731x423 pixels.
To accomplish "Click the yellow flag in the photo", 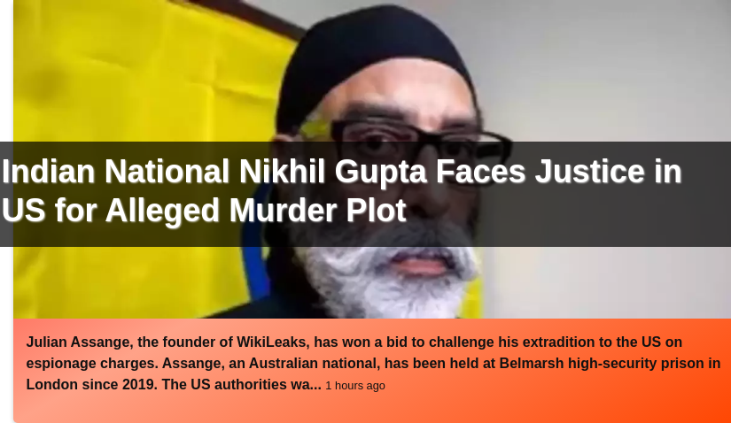I will point(140,74).
